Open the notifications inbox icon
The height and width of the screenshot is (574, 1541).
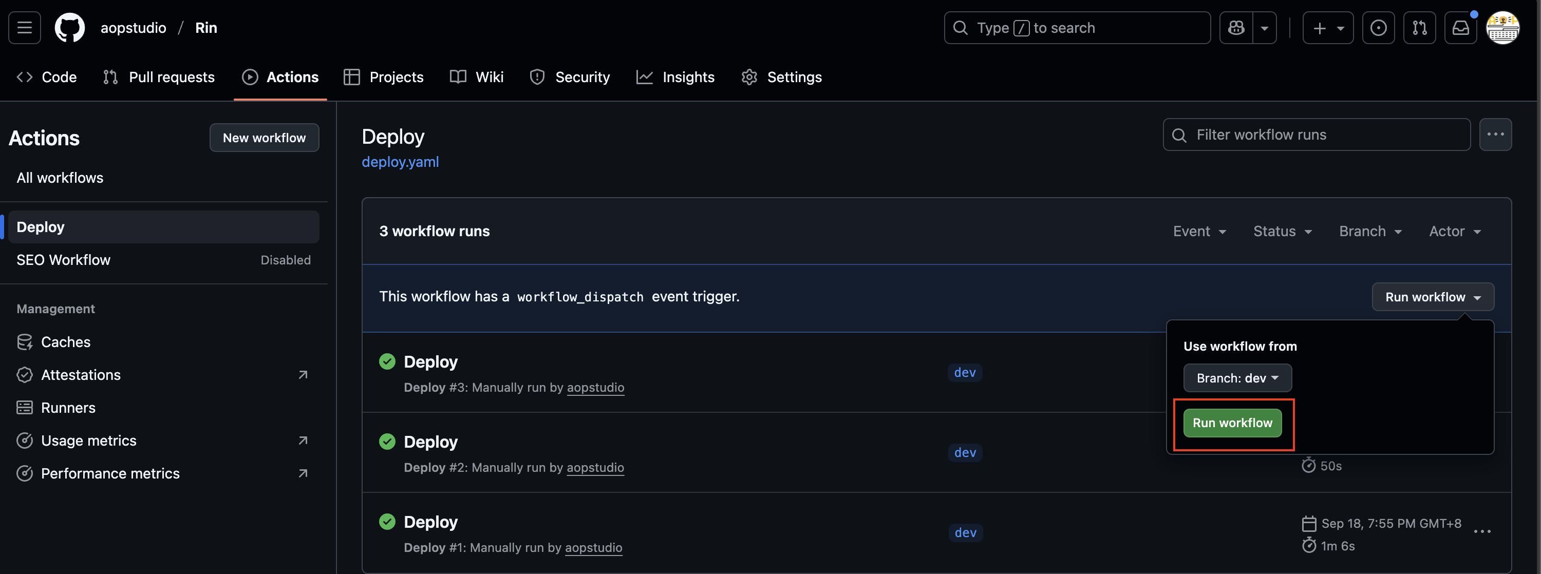[x=1461, y=28]
